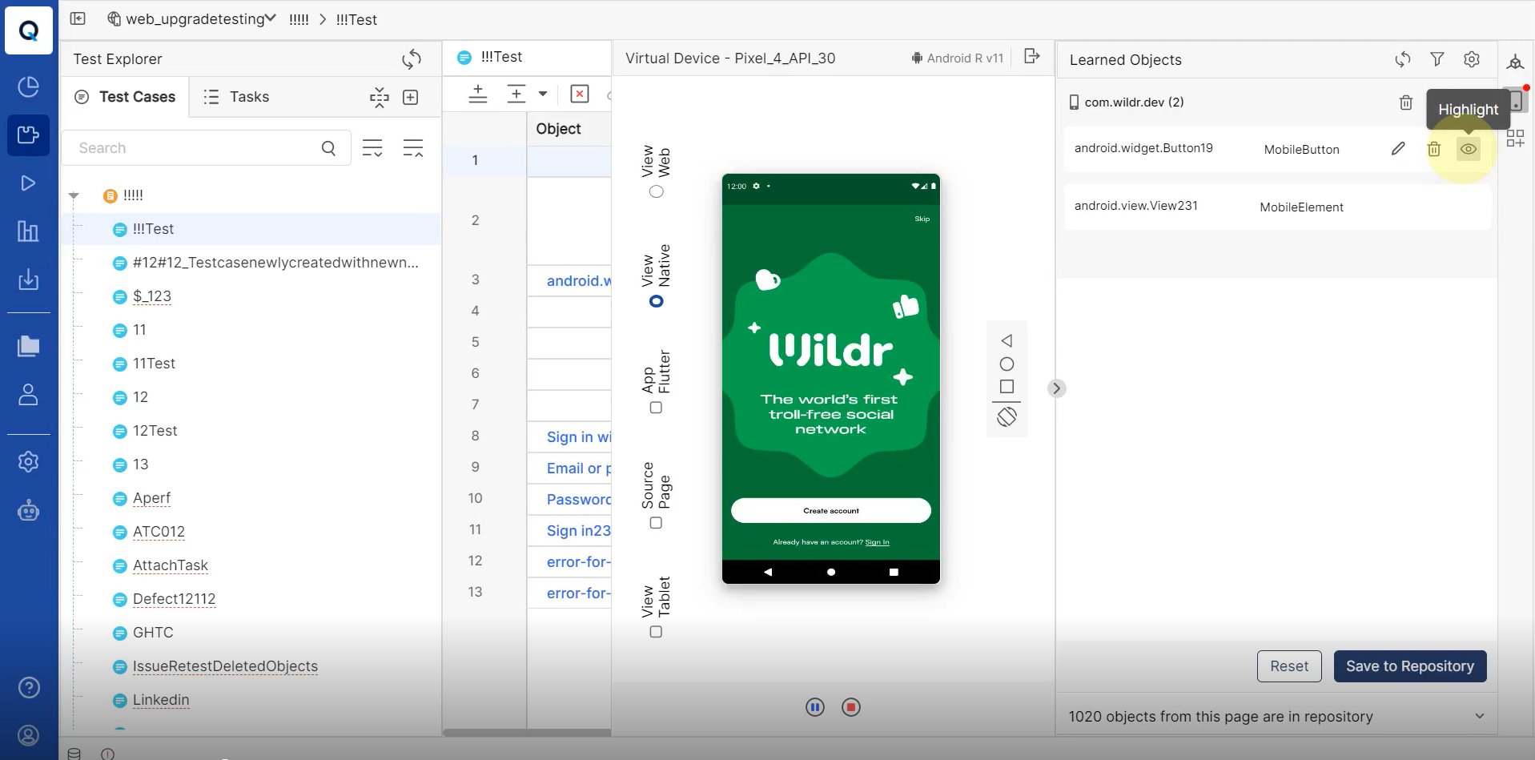Toggle highlight for android.widget.Button19

click(x=1468, y=149)
